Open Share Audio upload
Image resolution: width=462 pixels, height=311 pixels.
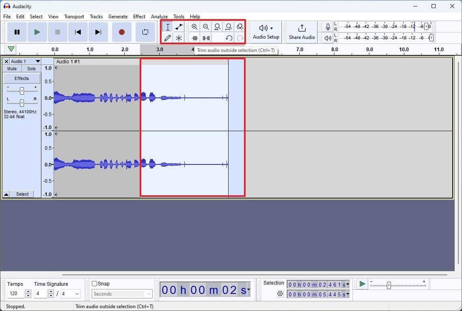pyautogui.click(x=302, y=32)
